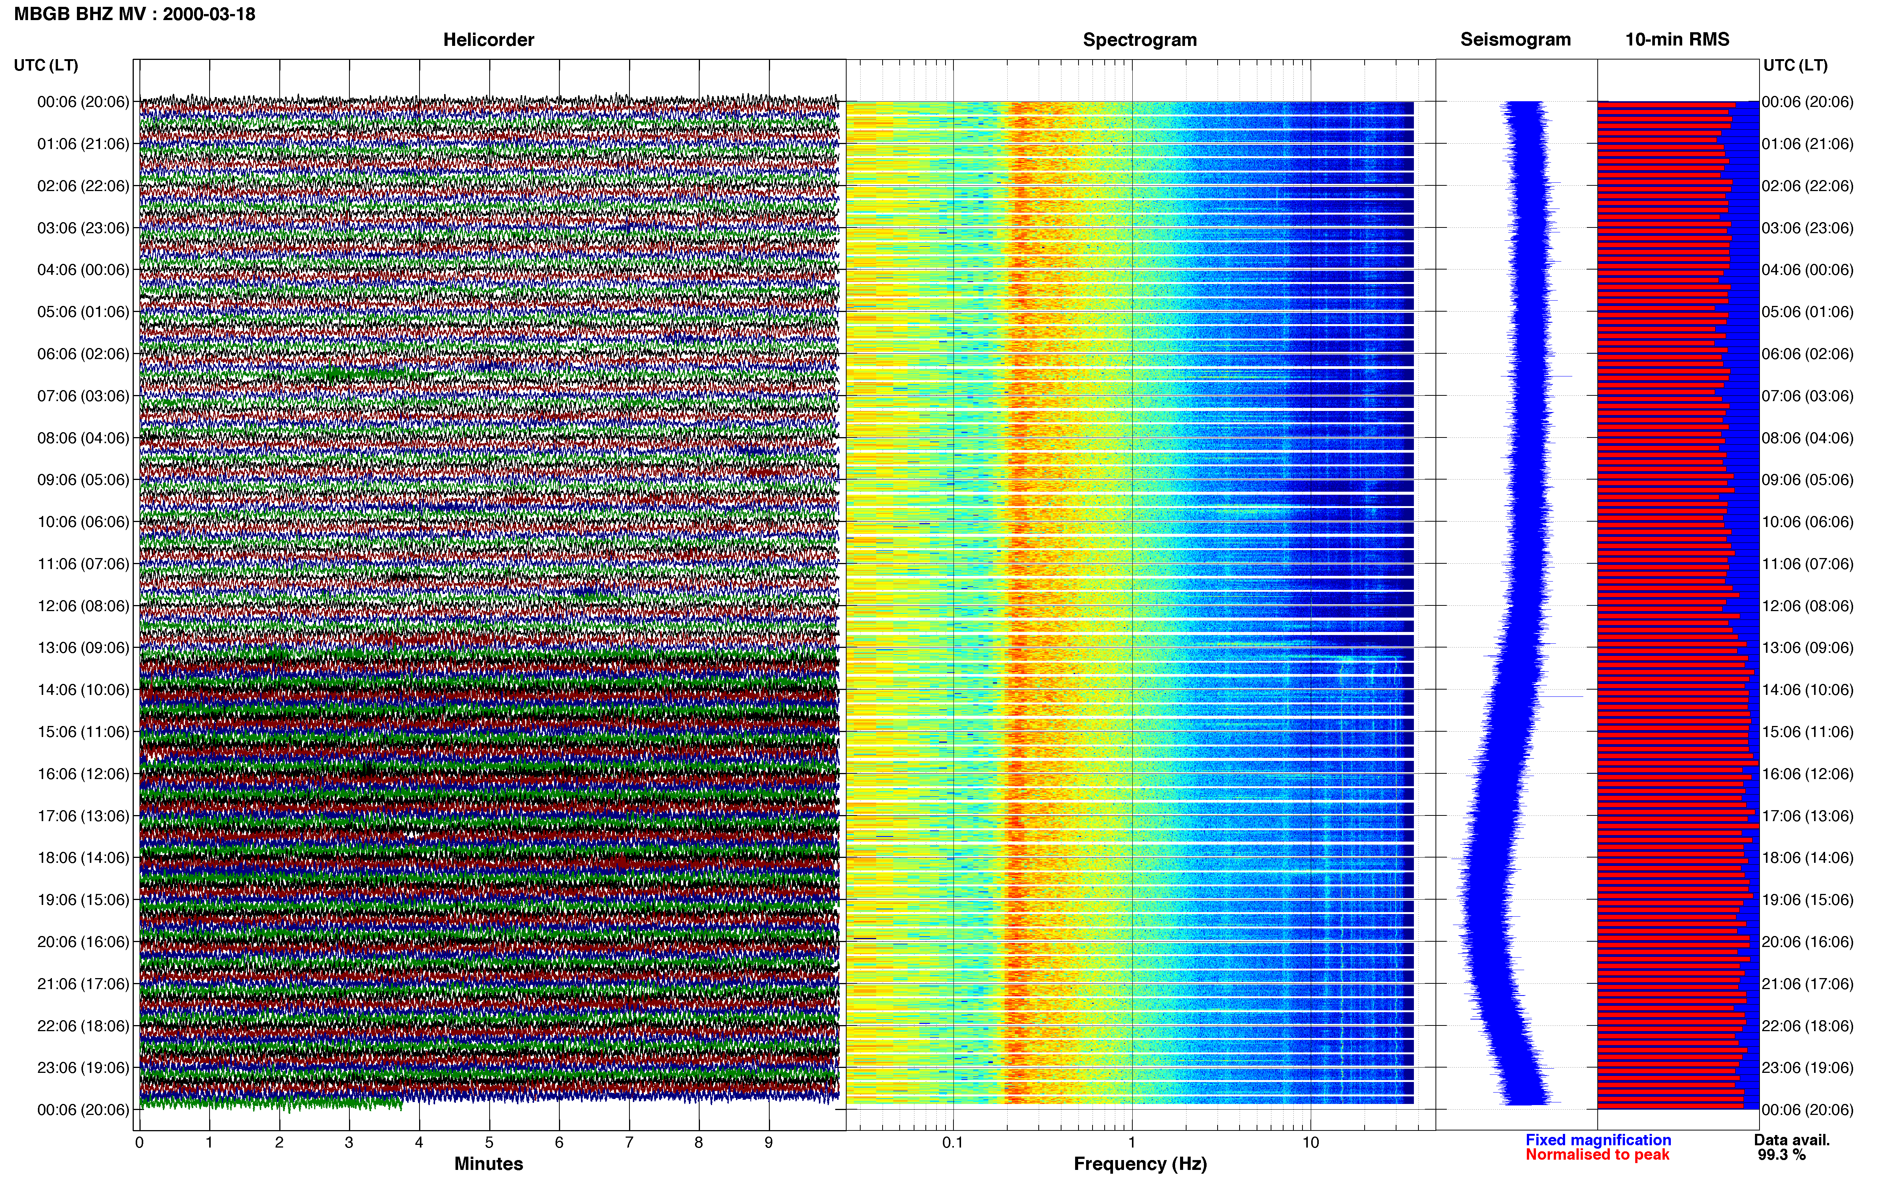Click frequency tick label 0.1
This screenshot has height=1190, width=1902.
click(953, 1143)
